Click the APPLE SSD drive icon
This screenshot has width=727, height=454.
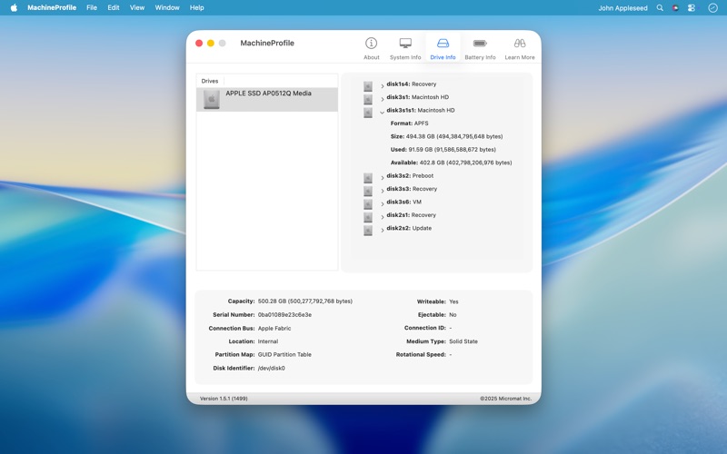(212, 99)
